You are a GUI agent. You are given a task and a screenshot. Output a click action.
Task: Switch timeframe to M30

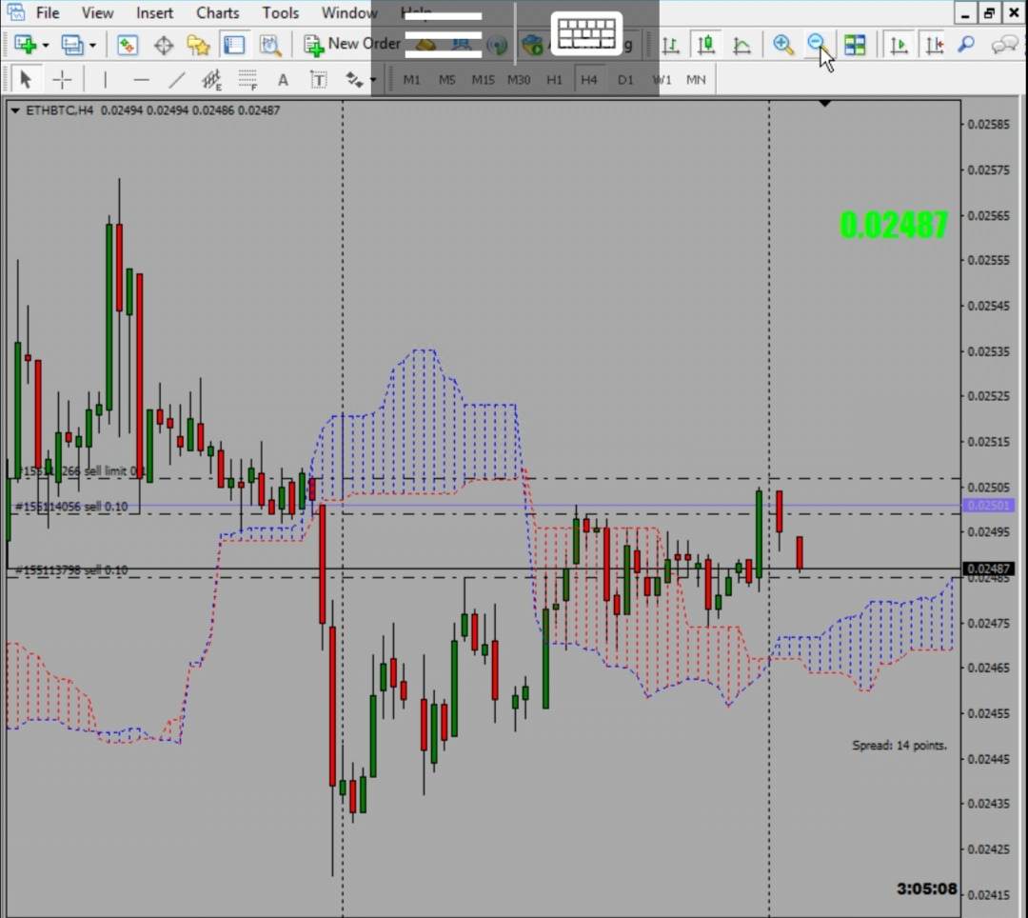tap(519, 80)
